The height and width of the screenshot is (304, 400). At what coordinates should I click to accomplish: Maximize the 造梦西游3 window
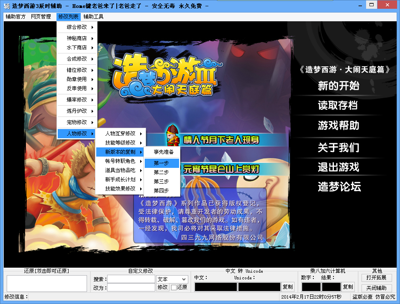[372, 5]
